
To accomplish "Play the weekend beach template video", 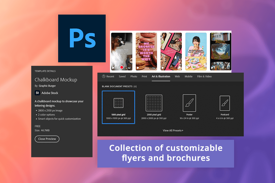I will tap(212, 67).
